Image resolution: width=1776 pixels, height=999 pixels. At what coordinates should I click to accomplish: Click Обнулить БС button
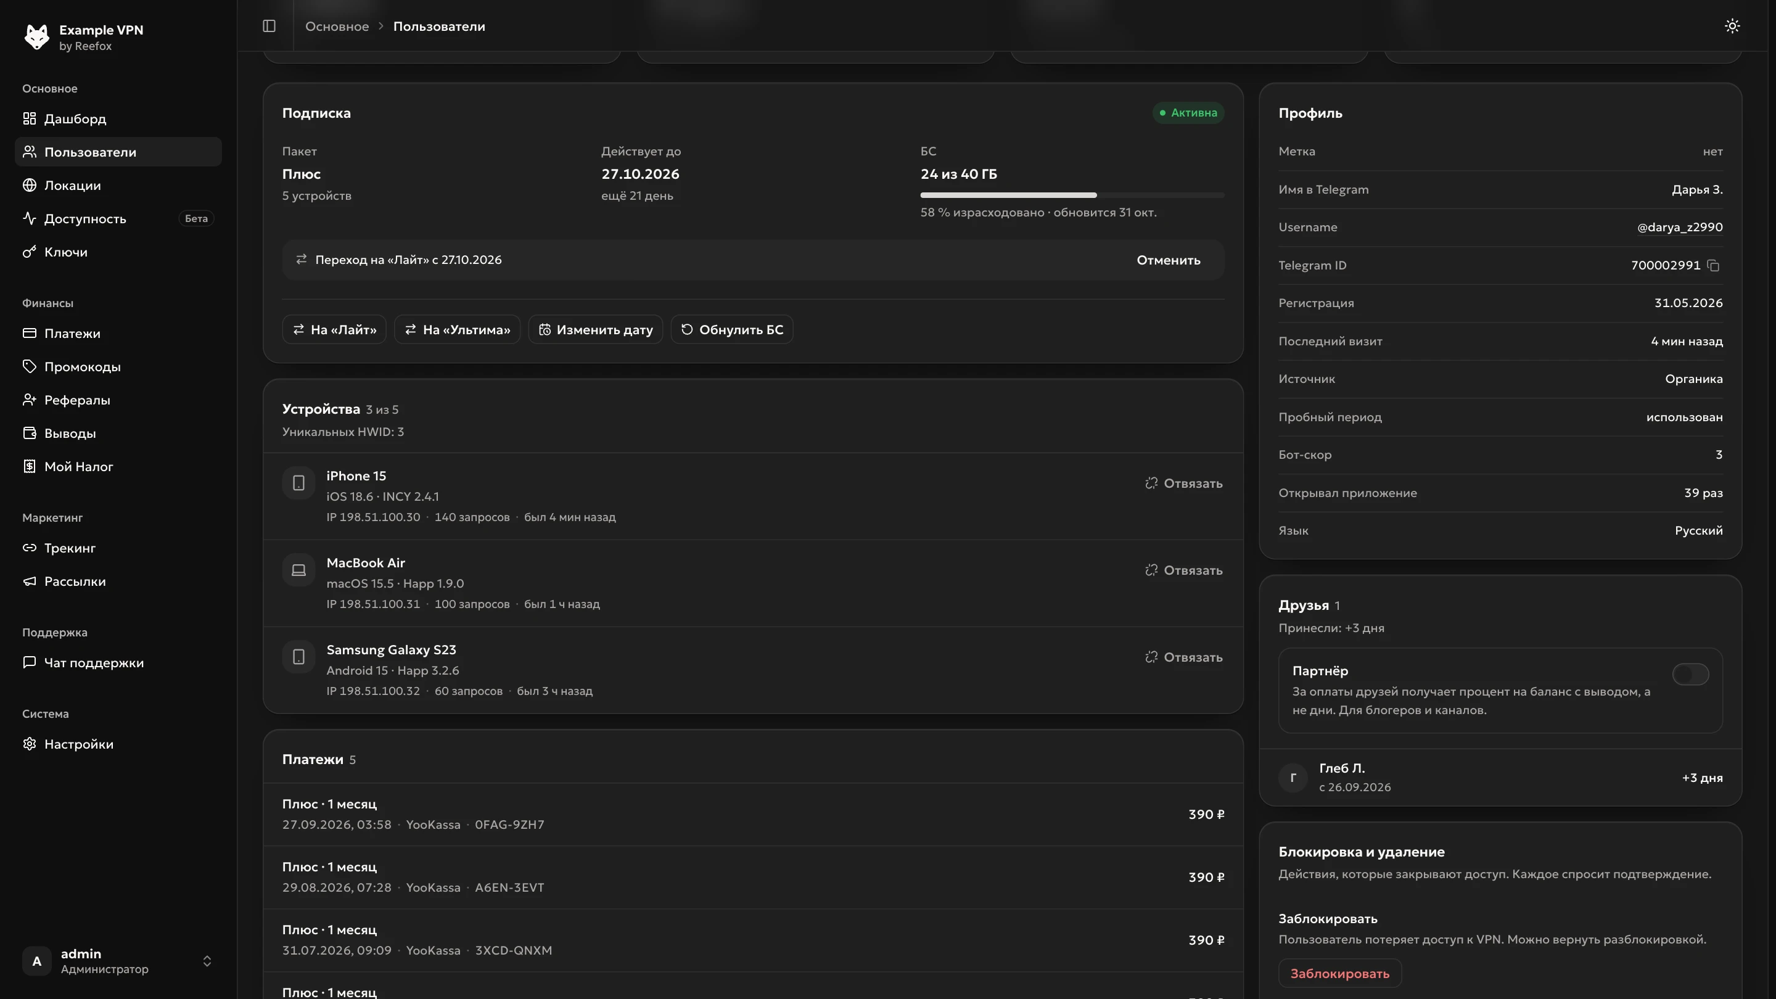[732, 329]
